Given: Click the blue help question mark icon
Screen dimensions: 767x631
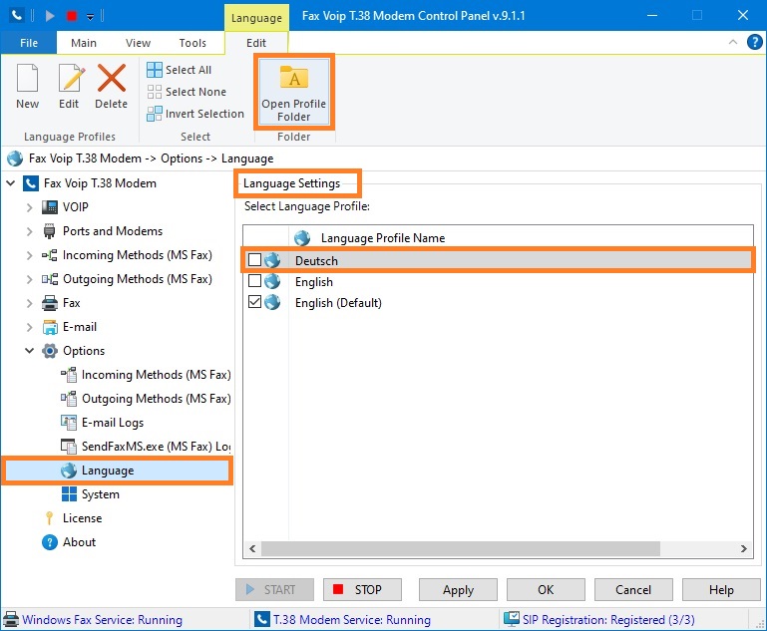Looking at the screenshot, I should pyautogui.click(x=755, y=42).
